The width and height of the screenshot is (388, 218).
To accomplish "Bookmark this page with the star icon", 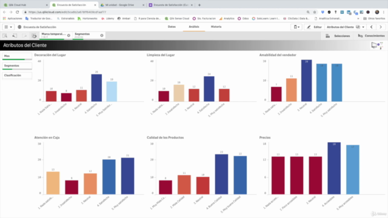I will 315,12.
